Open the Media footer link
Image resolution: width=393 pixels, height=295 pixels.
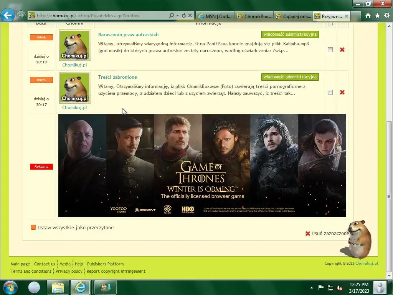(x=65, y=264)
